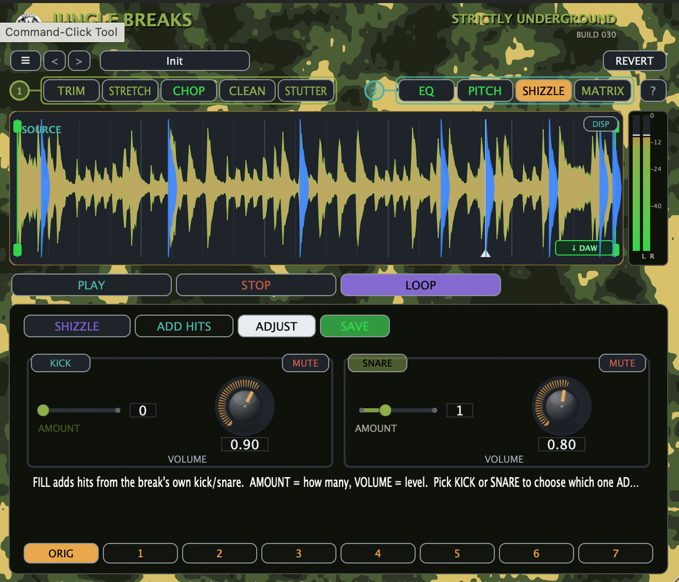
Task: Select the ADJUST section
Action: (277, 326)
